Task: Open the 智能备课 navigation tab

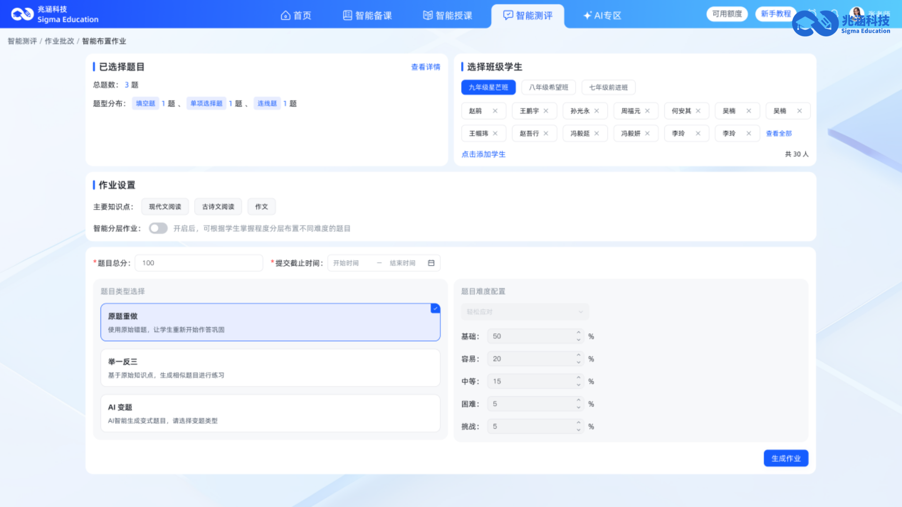Action: tap(367, 15)
